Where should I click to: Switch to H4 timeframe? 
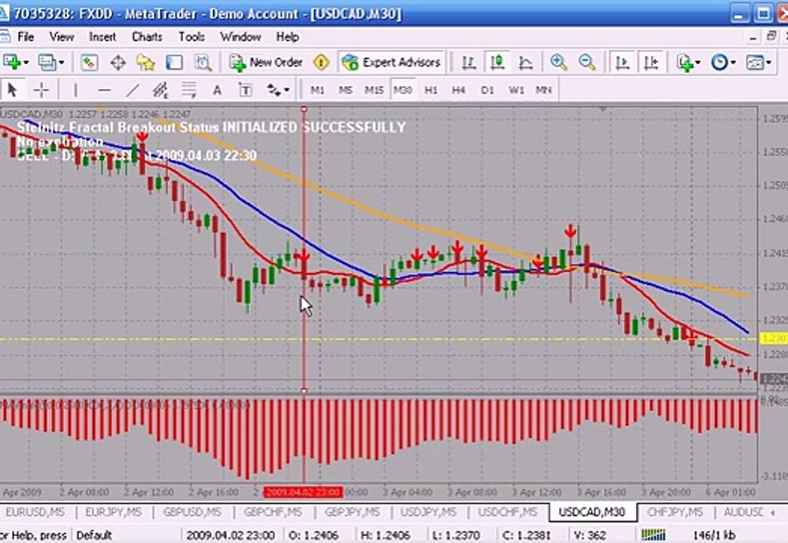[458, 90]
